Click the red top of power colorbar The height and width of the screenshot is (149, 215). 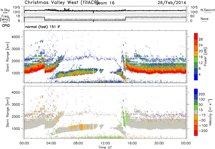[x=196, y=36]
